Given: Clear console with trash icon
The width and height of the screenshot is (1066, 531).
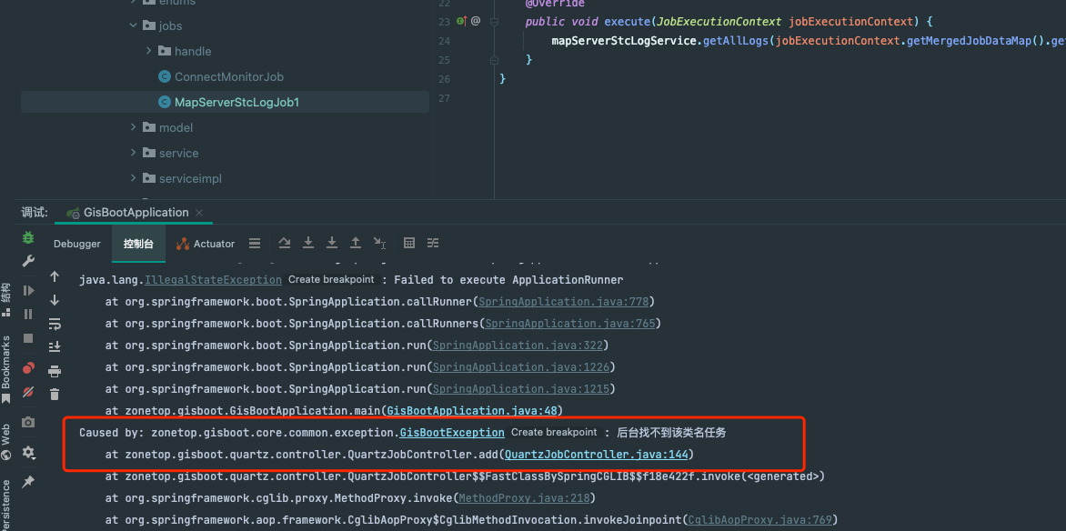Looking at the screenshot, I should pyautogui.click(x=55, y=394).
